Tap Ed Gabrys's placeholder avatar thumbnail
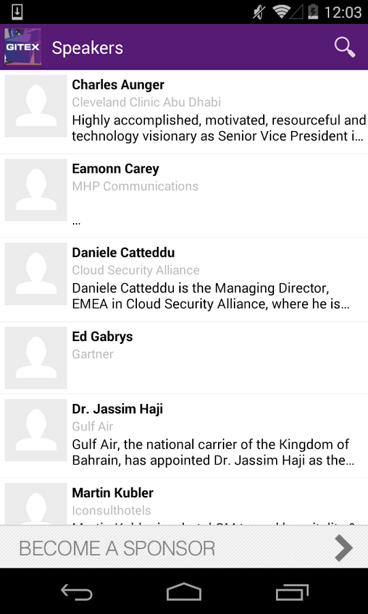The width and height of the screenshot is (368, 614). coord(36,358)
